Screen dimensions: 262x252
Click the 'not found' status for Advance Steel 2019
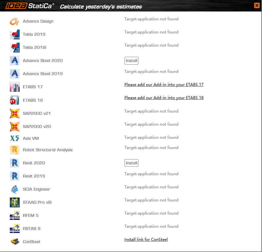pyautogui.click(x=151, y=72)
